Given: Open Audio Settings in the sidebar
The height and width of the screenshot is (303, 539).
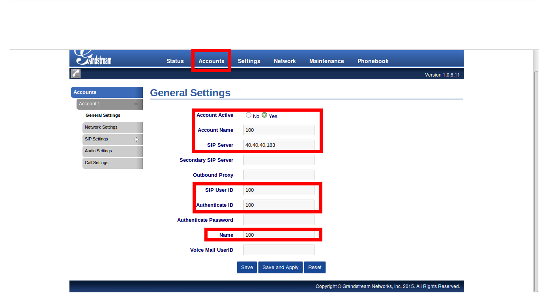Looking at the screenshot, I should 99,151.
